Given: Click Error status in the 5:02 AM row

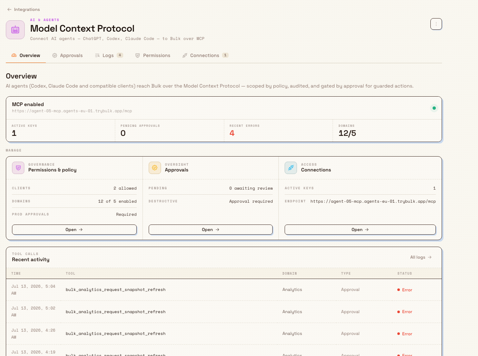Looking at the screenshot, I should click(x=405, y=312).
